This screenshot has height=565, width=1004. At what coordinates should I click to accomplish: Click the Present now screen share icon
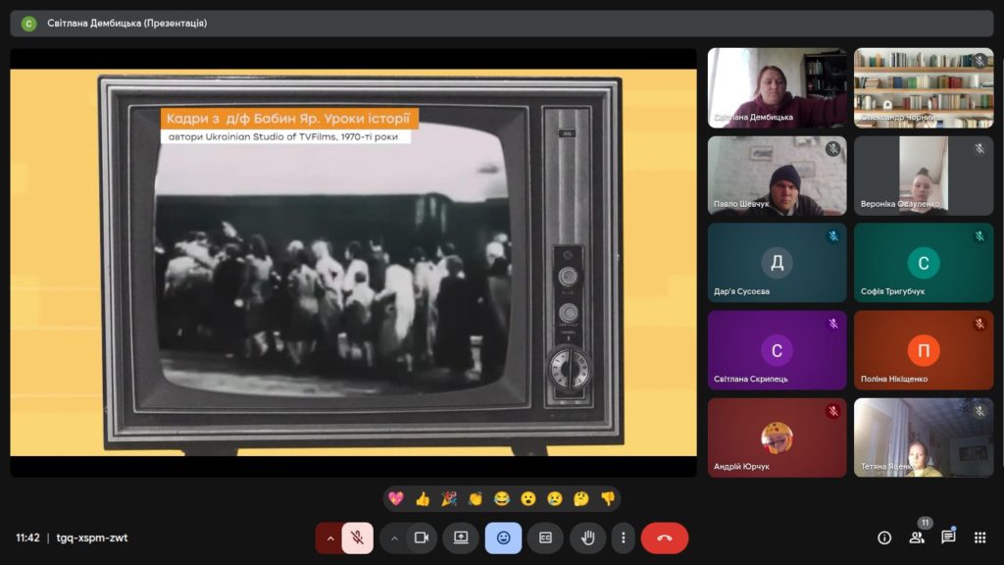click(461, 538)
